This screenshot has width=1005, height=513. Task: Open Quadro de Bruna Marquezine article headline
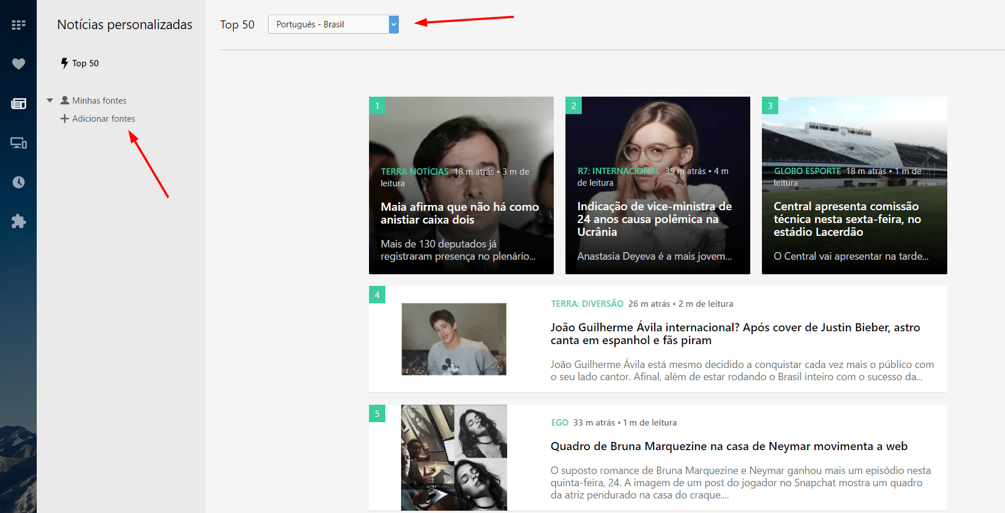tap(729, 446)
